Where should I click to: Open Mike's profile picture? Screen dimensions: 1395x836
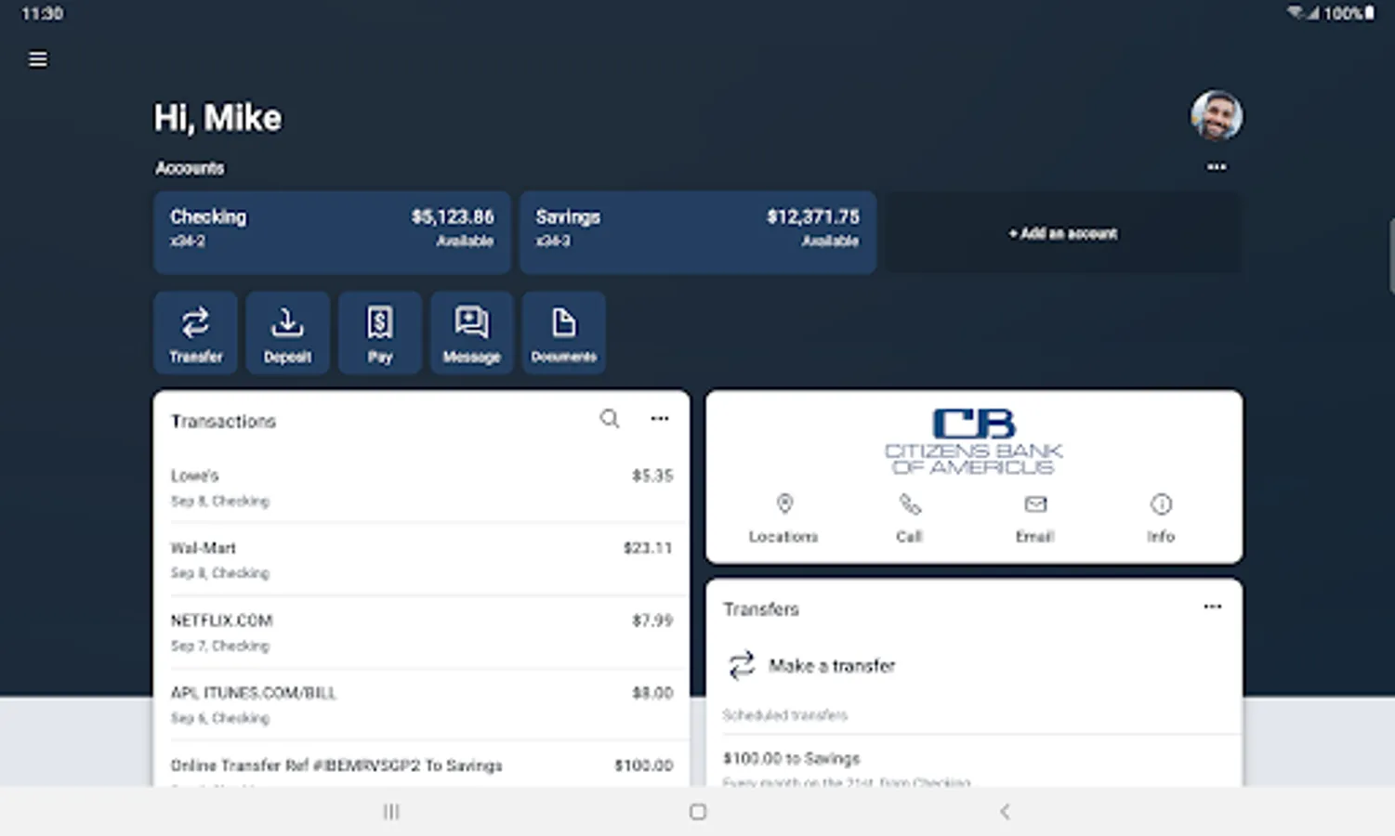1217,116
